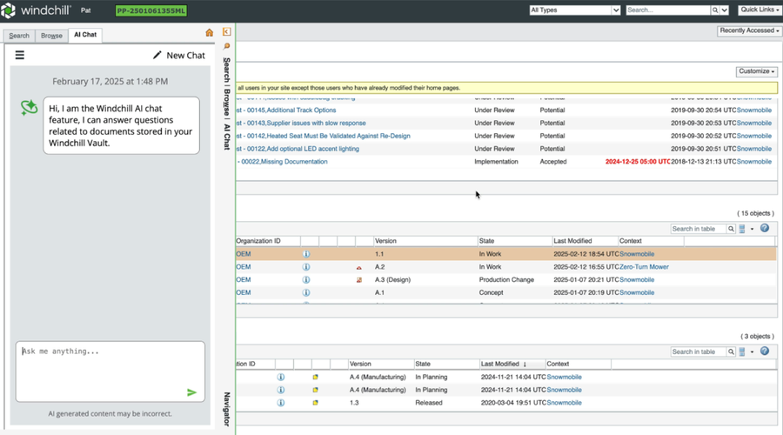Sort by the Last Modified column header
The image size is (783, 435).
tap(574, 241)
